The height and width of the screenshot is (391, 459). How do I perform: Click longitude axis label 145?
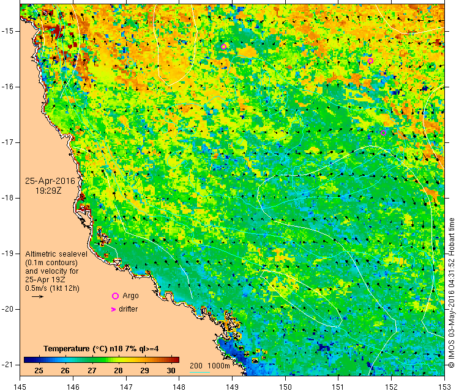[20, 387]
